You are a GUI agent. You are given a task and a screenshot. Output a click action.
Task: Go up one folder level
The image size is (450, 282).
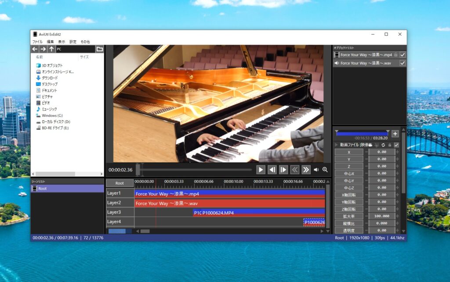(51, 49)
